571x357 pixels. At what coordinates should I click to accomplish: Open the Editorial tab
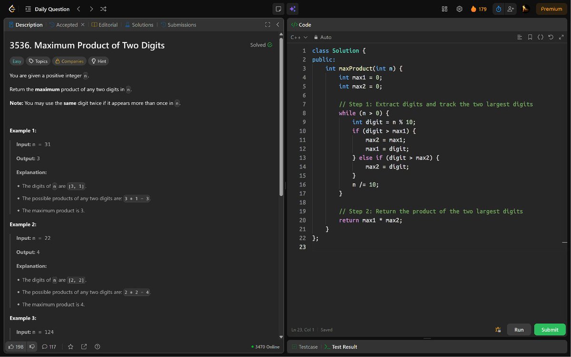tap(105, 25)
